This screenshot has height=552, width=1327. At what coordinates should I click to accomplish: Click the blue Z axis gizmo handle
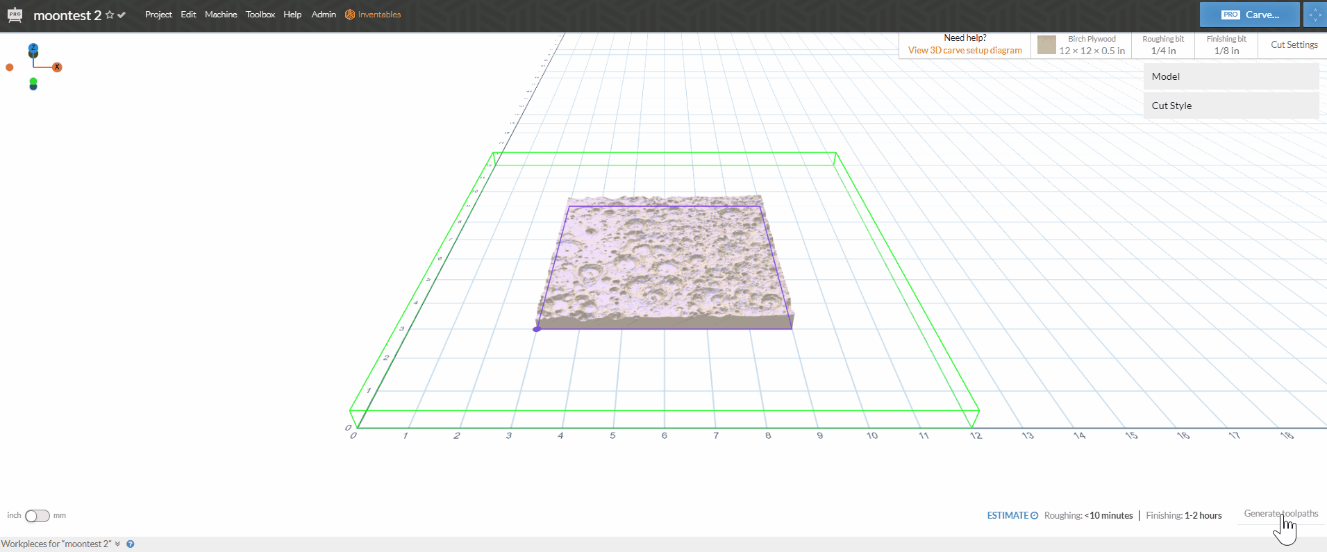[x=33, y=48]
